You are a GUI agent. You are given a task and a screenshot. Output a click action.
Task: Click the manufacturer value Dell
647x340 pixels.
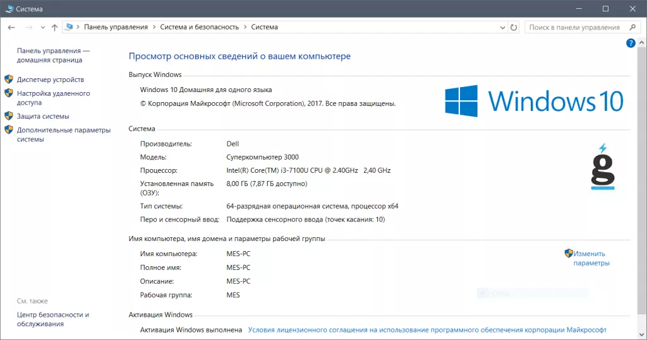233,144
